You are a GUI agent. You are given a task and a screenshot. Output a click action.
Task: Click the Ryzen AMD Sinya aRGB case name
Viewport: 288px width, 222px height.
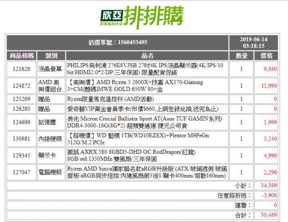[x=147, y=172]
